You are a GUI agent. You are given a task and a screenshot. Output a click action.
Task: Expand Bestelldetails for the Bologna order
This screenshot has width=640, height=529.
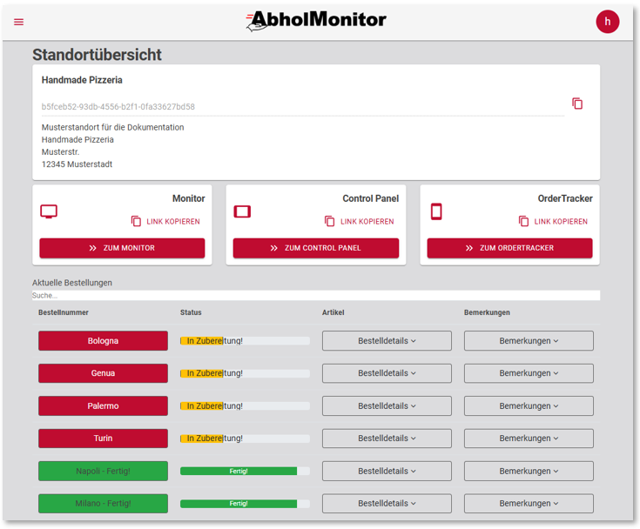pyautogui.click(x=387, y=341)
